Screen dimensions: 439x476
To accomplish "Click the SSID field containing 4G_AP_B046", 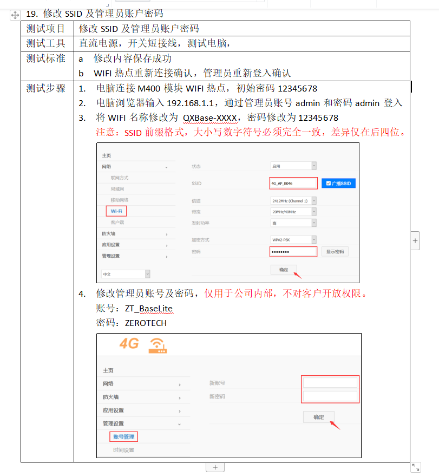I will coord(293,184).
